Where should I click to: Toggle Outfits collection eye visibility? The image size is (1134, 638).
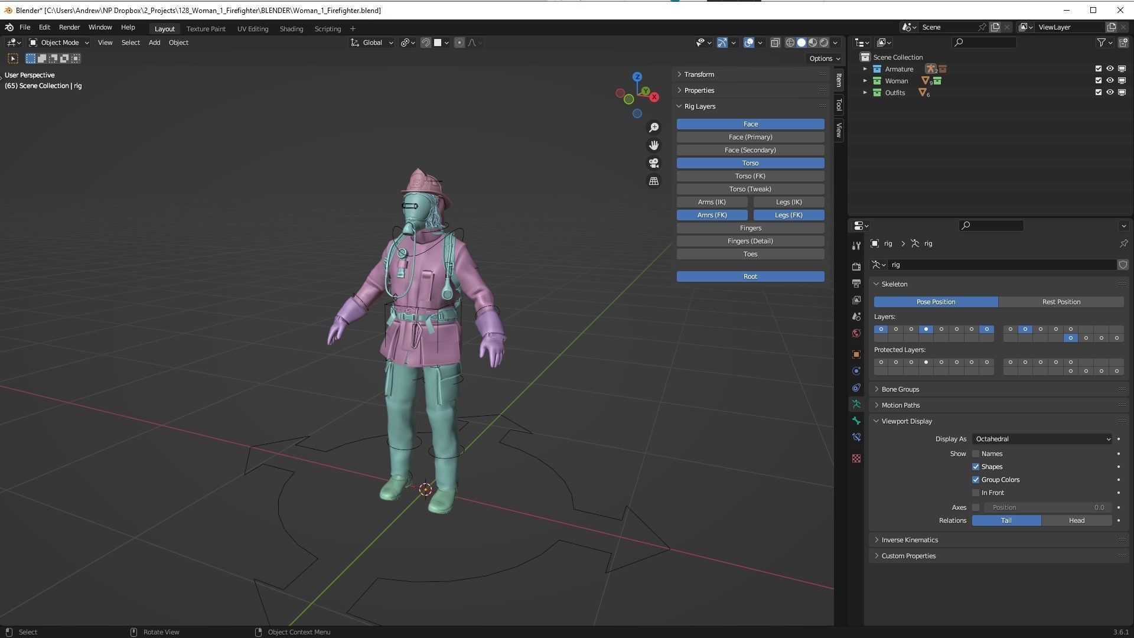tap(1110, 93)
